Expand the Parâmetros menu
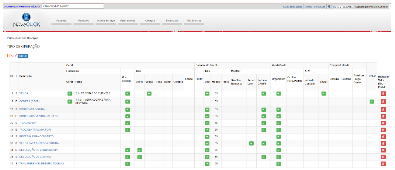The image size is (395, 170). coord(194,21)
